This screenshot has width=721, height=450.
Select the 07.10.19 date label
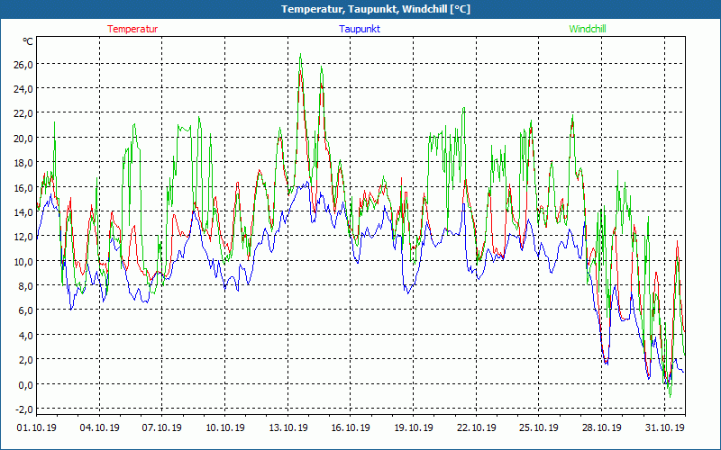[162, 427]
